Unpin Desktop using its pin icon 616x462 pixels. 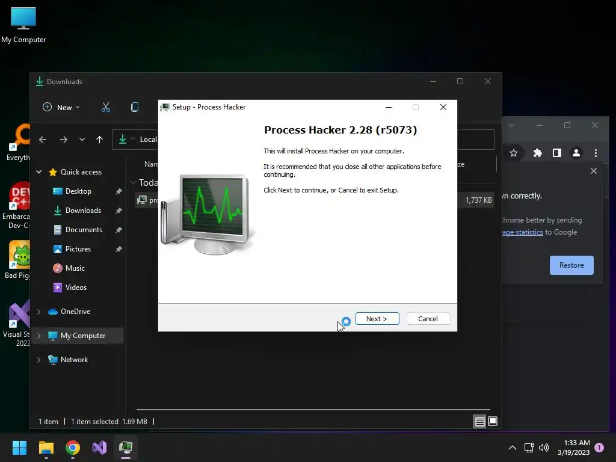click(x=119, y=191)
